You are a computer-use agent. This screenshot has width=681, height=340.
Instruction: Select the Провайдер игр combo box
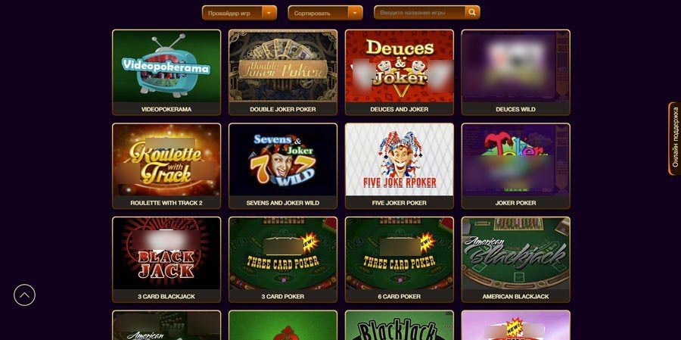239,13
